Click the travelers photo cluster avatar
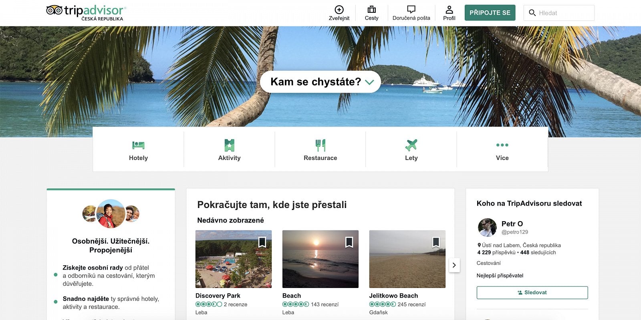The height and width of the screenshot is (320, 641). click(x=111, y=214)
